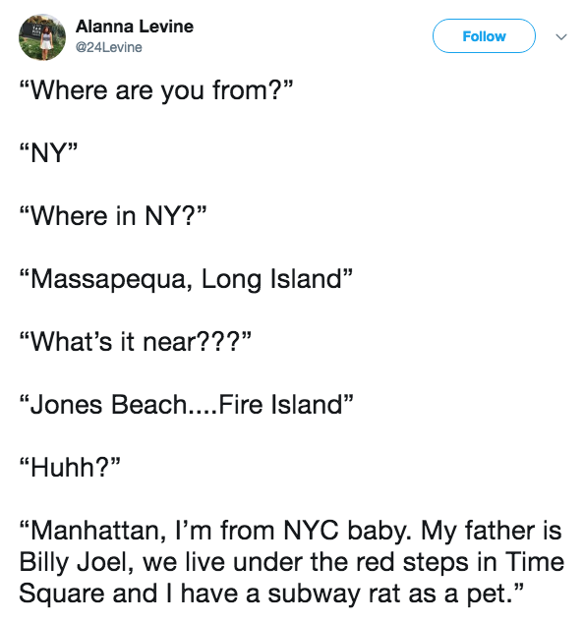584x622 pixels.
Task: Click the word Manhattan in the tweet
Action: [x=98, y=532]
